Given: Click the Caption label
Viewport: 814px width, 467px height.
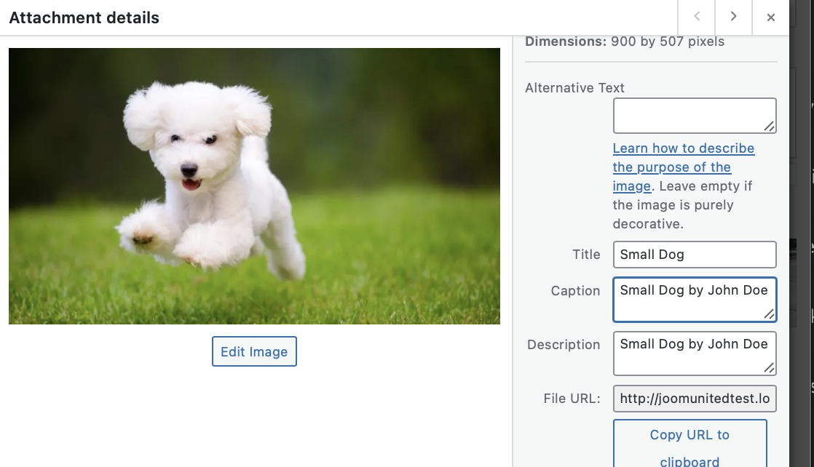Looking at the screenshot, I should (x=575, y=291).
